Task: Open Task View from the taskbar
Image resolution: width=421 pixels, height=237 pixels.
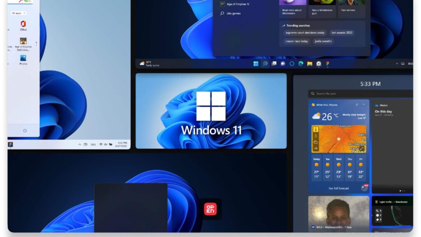Action: (x=274, y=64)
